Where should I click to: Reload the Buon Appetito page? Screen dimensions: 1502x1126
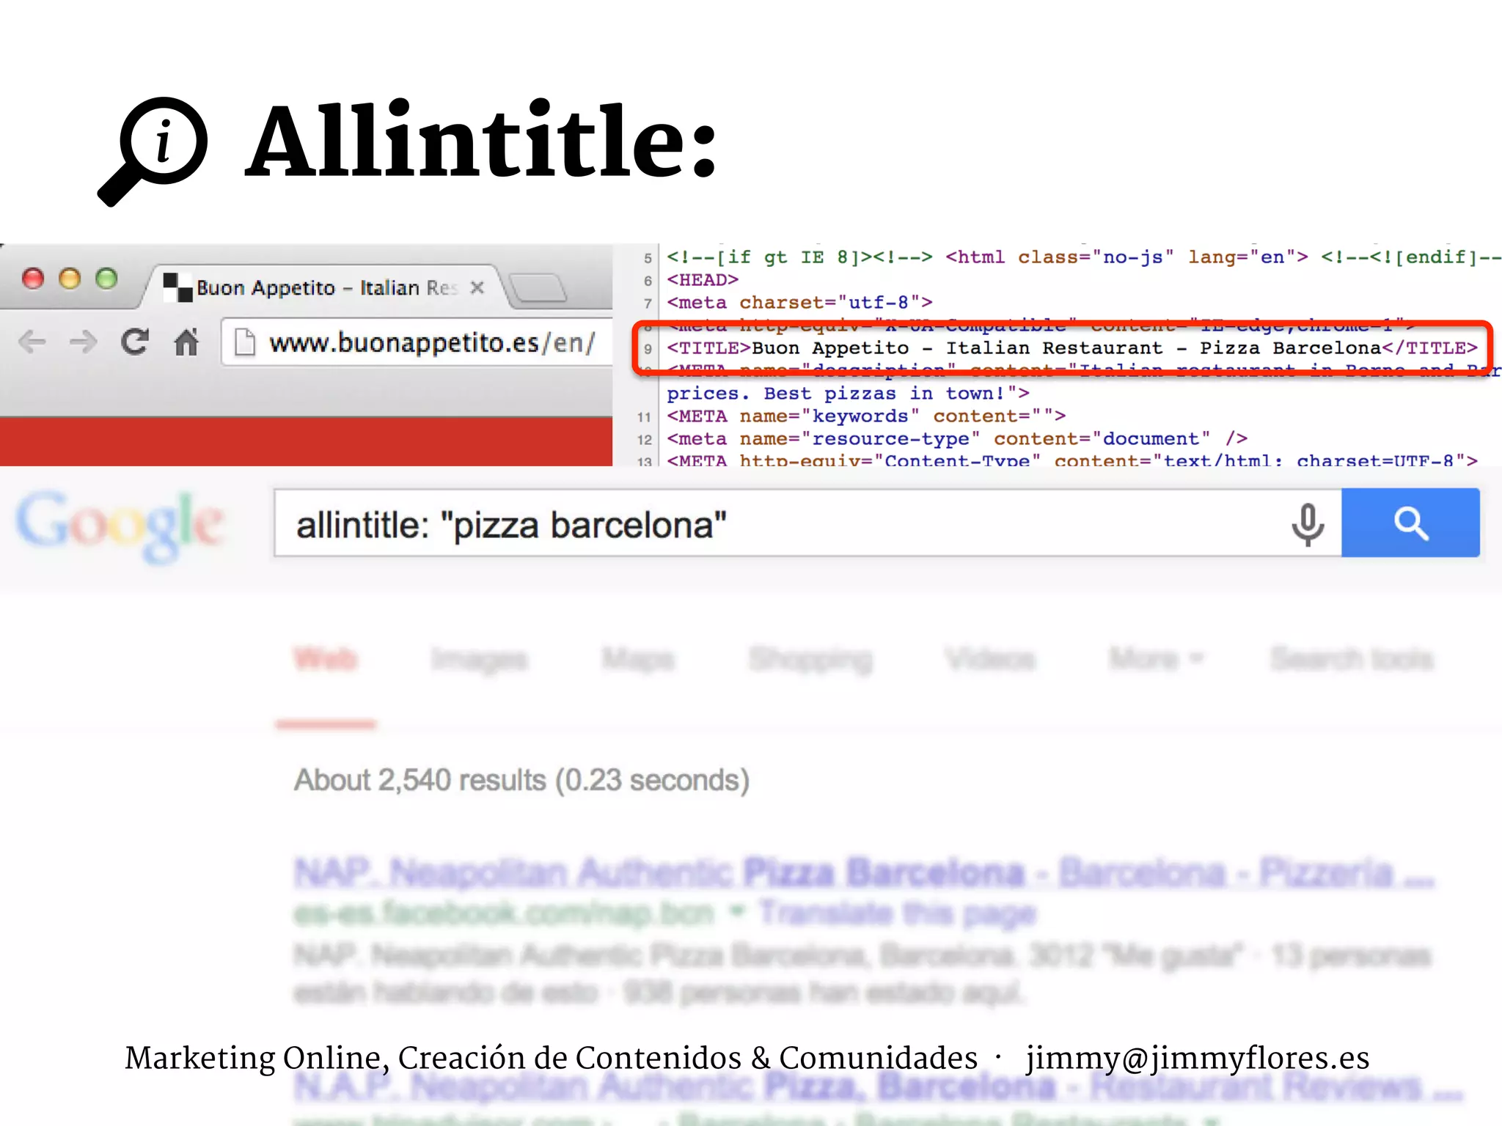pyautogui.click(x=135, y=342)
